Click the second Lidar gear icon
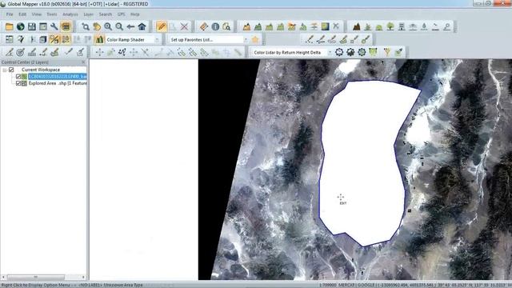The image size is (512, 288). tap(350, 52)
